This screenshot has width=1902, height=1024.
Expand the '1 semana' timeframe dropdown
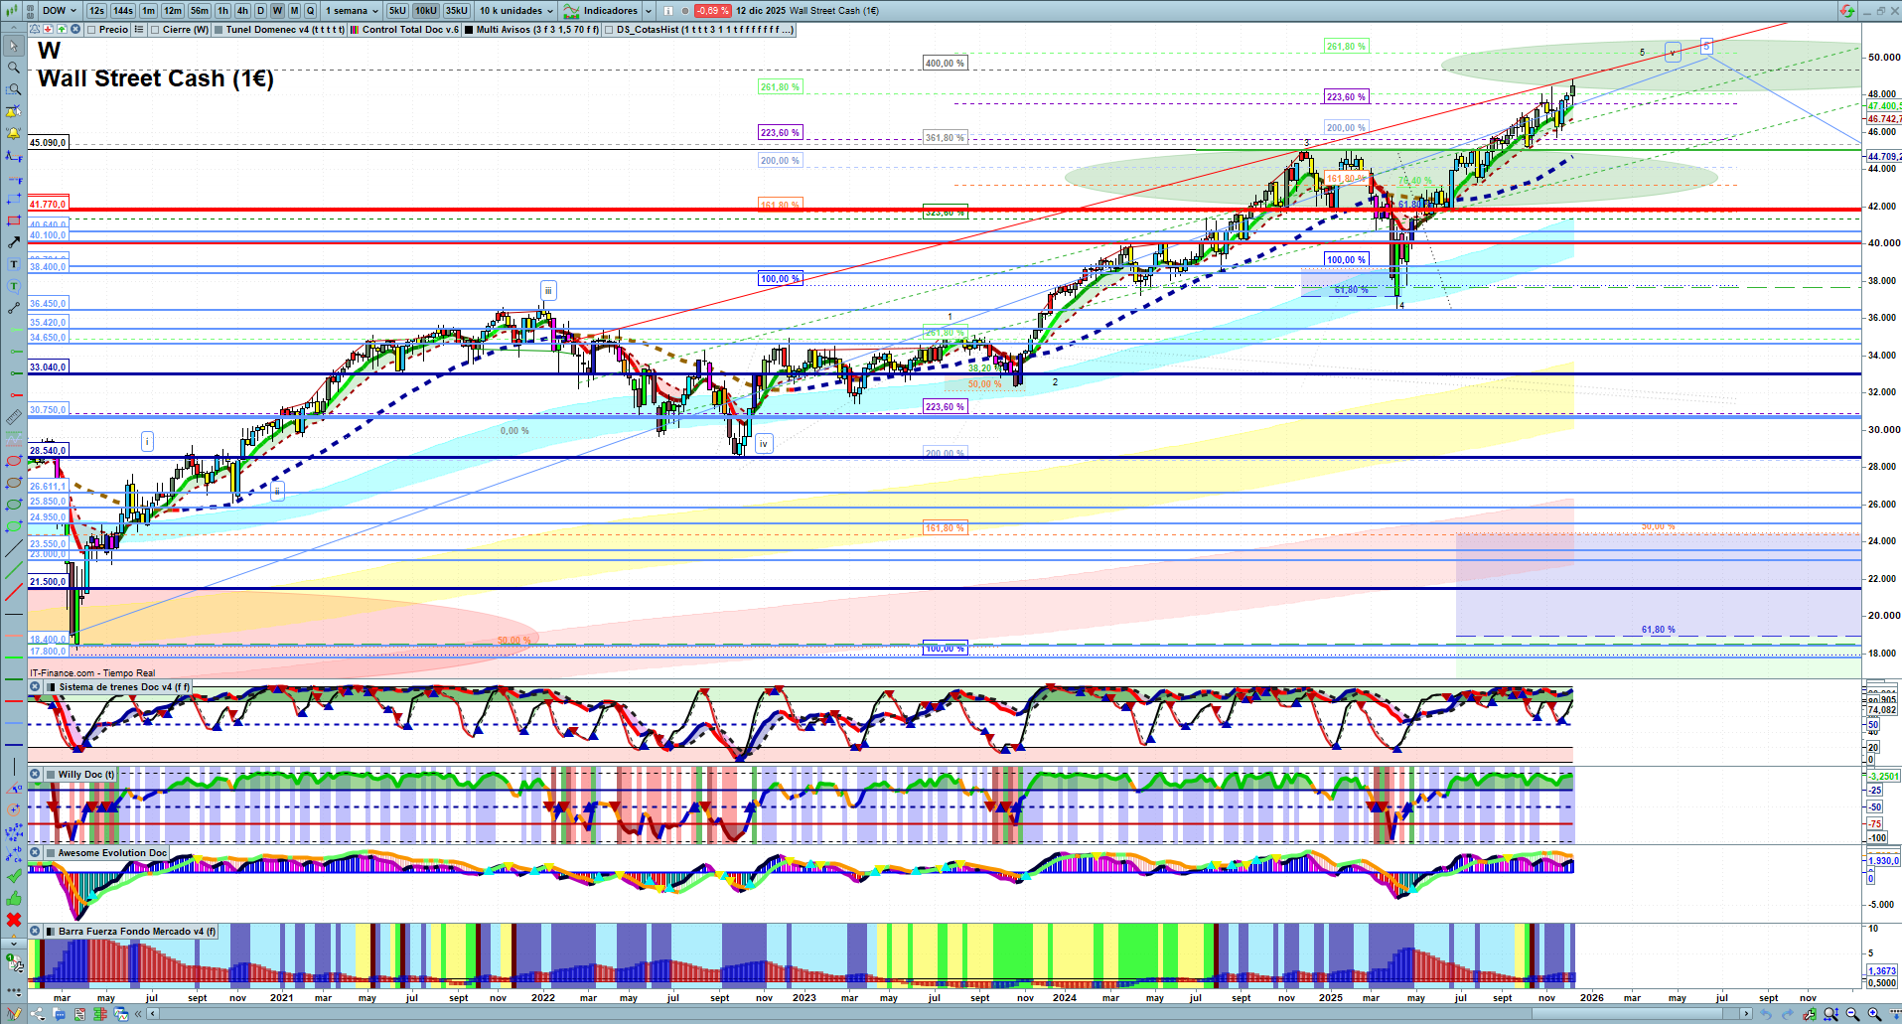pyautogui.click(x=352, y=11)
